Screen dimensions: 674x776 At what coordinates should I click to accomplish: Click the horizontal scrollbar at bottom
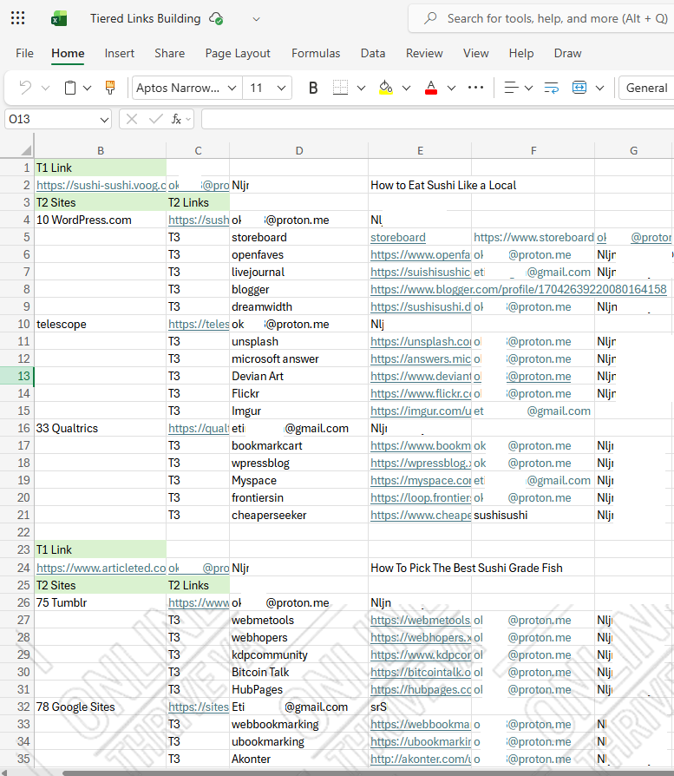tap(368, 773)
